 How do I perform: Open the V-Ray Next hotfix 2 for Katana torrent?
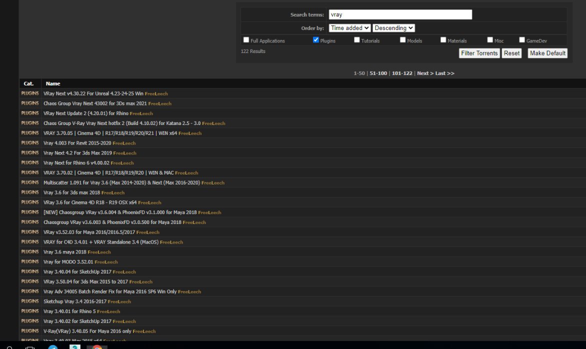[122, 123]
